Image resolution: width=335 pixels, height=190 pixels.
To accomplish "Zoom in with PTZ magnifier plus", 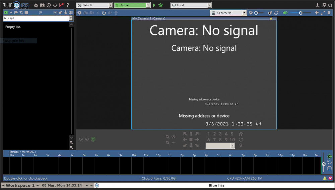I will pos(167,137).
